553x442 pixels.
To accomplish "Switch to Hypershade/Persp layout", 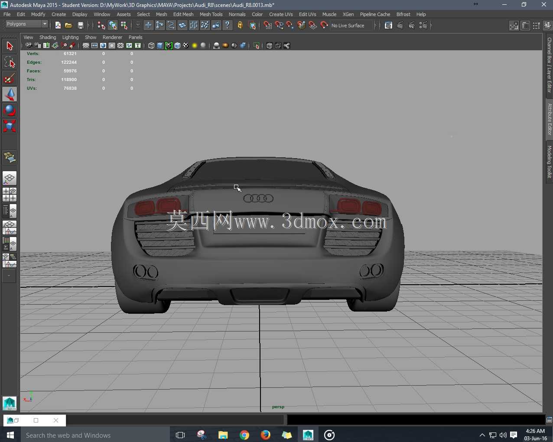I will 10,244.
